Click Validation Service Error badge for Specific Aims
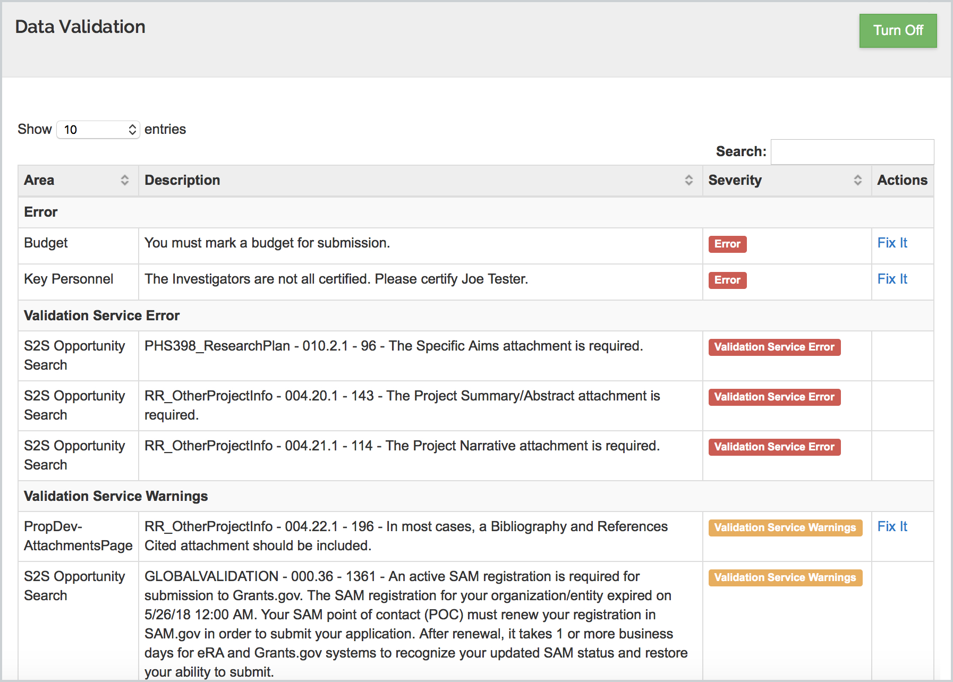Viewport: 953px width, 682px height. [x=774, y=347]
